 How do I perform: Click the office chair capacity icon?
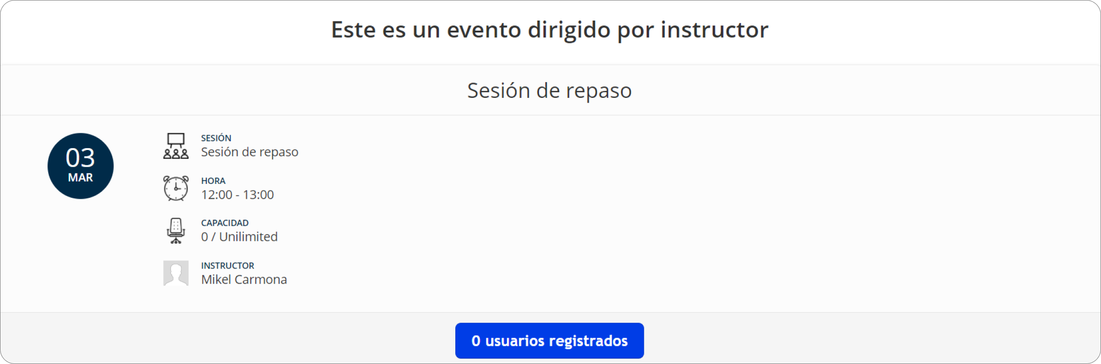tap(176, 231)
